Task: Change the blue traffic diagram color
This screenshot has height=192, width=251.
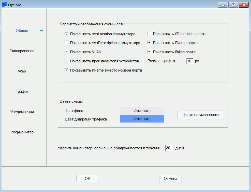Action: (142, 119)
